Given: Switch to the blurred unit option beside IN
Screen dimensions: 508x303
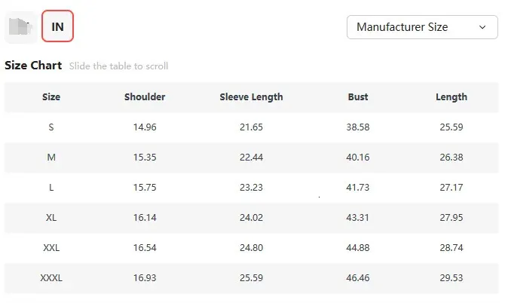Looking at the screenshot, I should tap(20, 27).
